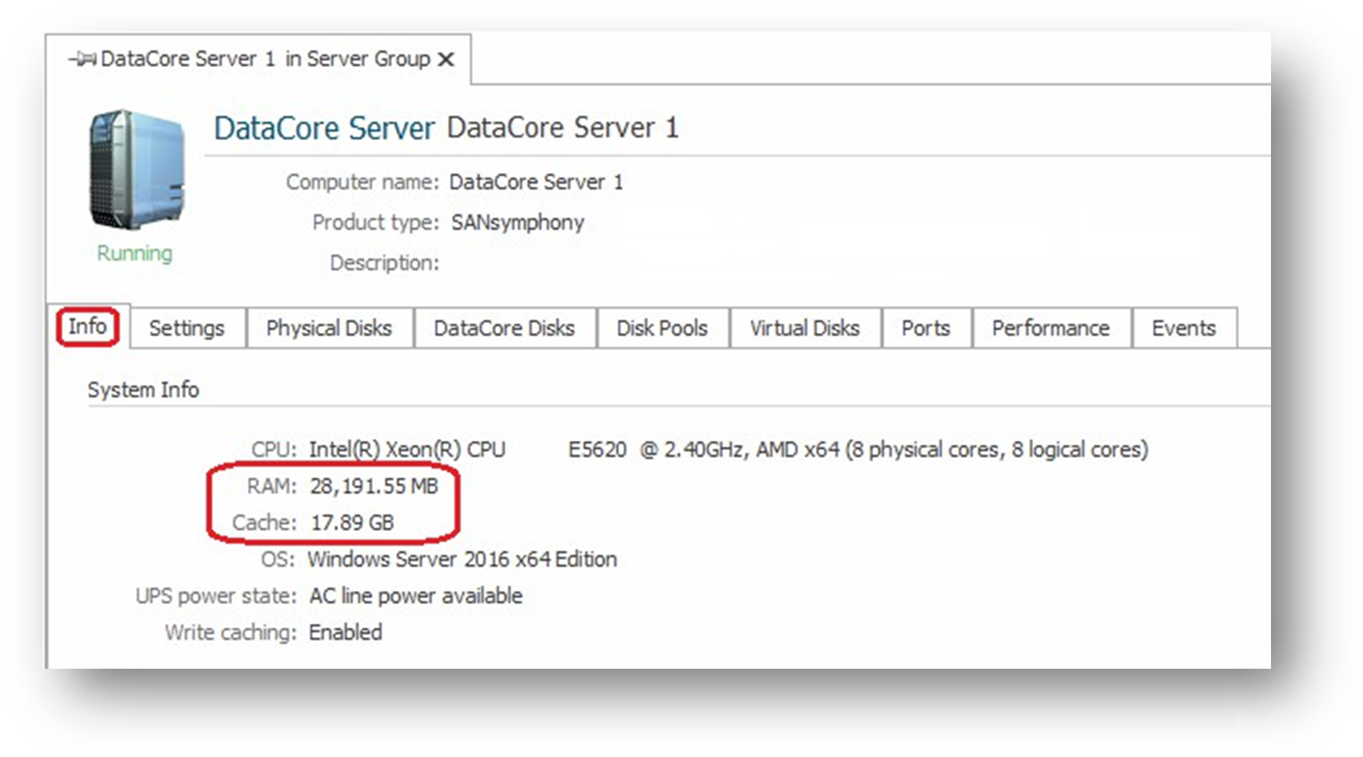Click the pin icon in the document tab

81,59
